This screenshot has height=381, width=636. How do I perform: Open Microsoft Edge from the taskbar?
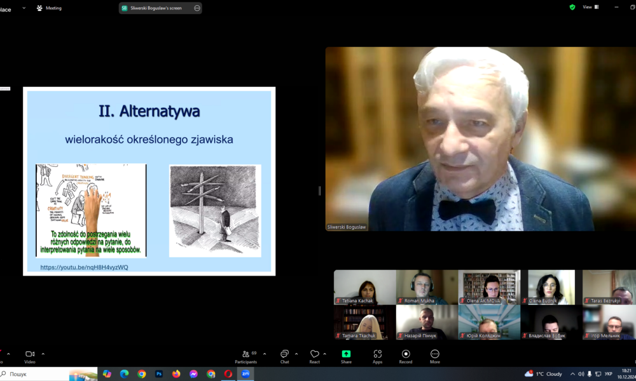[x=124, y=374]
